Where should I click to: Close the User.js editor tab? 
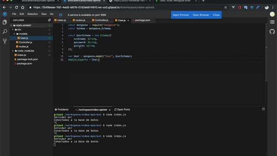[128, 20]
